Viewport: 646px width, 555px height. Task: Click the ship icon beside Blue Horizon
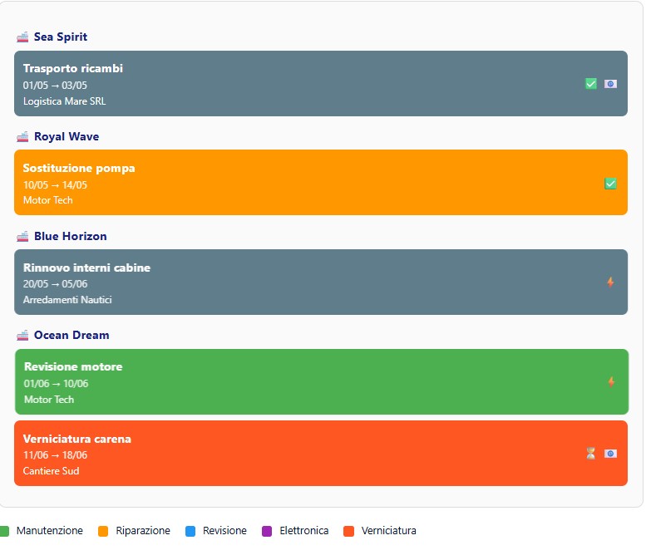click(22, 237)
